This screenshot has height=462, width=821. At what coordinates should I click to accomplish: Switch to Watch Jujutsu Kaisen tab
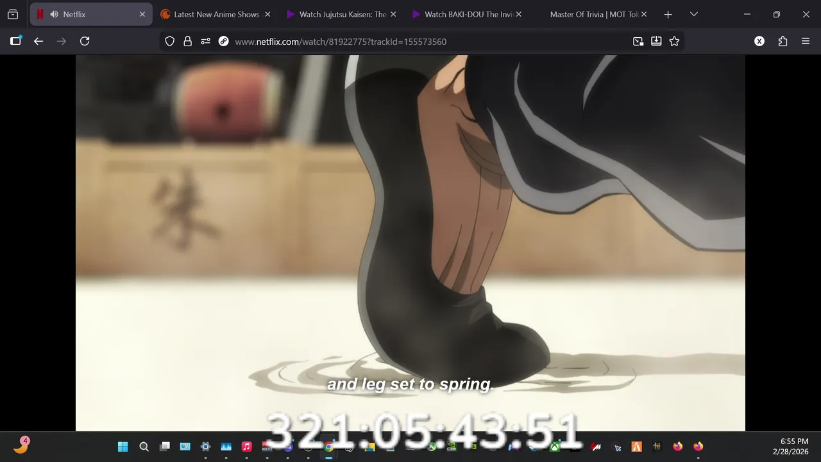point(342,14)
